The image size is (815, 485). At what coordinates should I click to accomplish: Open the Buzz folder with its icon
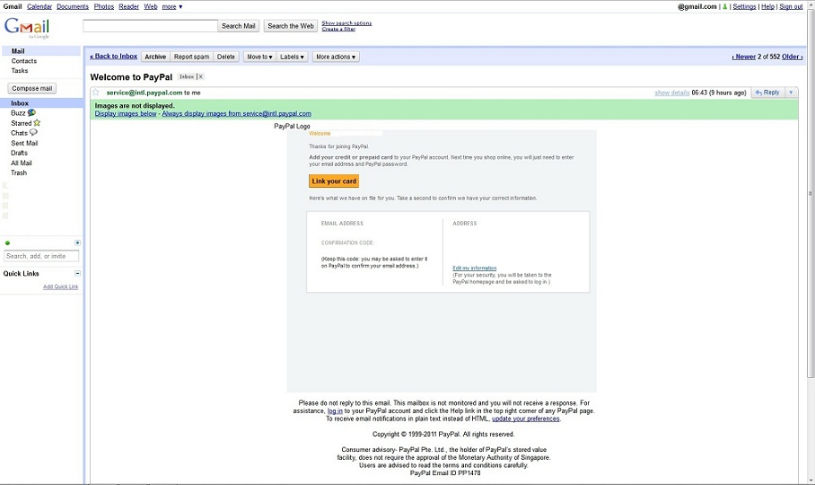pos(23,113)
